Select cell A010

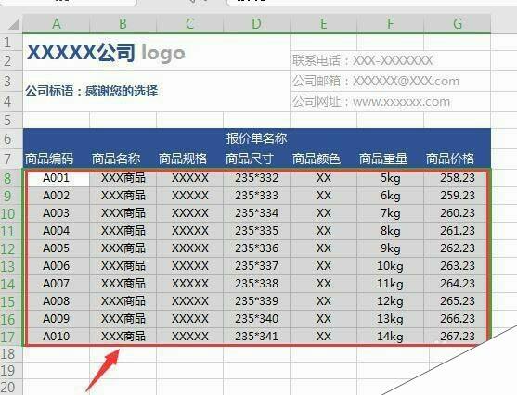click(57, 337)
